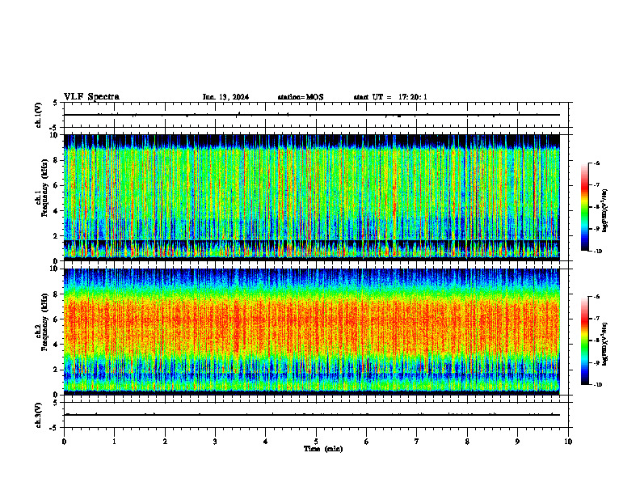Click the "ch.3(V)" waveform axis label
This screenshot has width=640, height=495.
[39, 415]
